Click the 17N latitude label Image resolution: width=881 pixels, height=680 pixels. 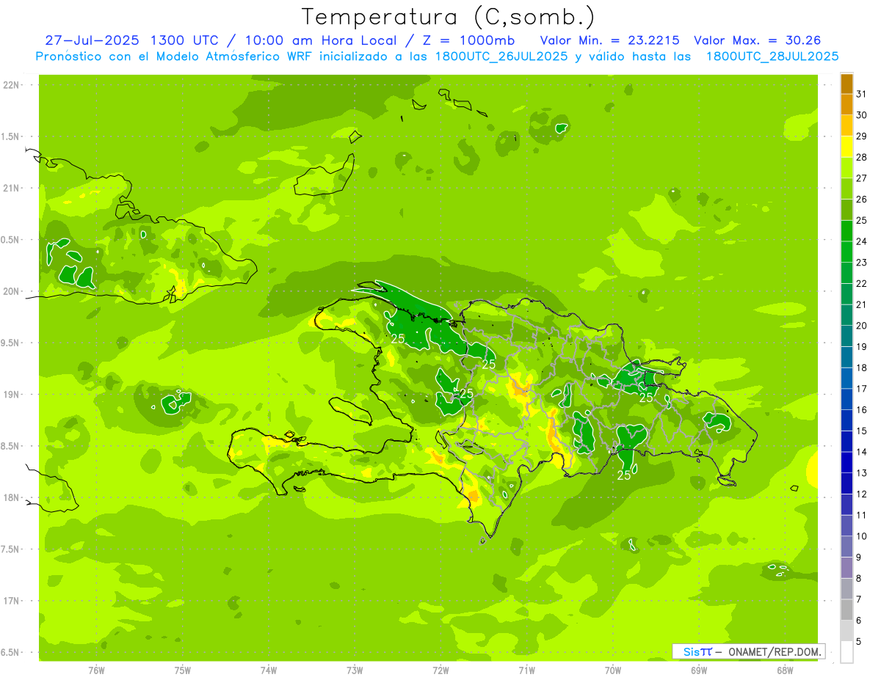click(12, 601)
